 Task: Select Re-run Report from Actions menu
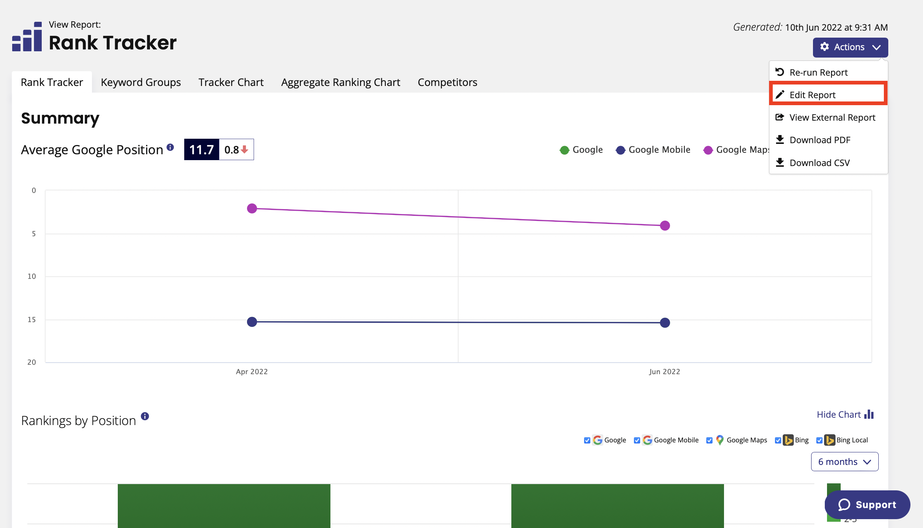828,72
